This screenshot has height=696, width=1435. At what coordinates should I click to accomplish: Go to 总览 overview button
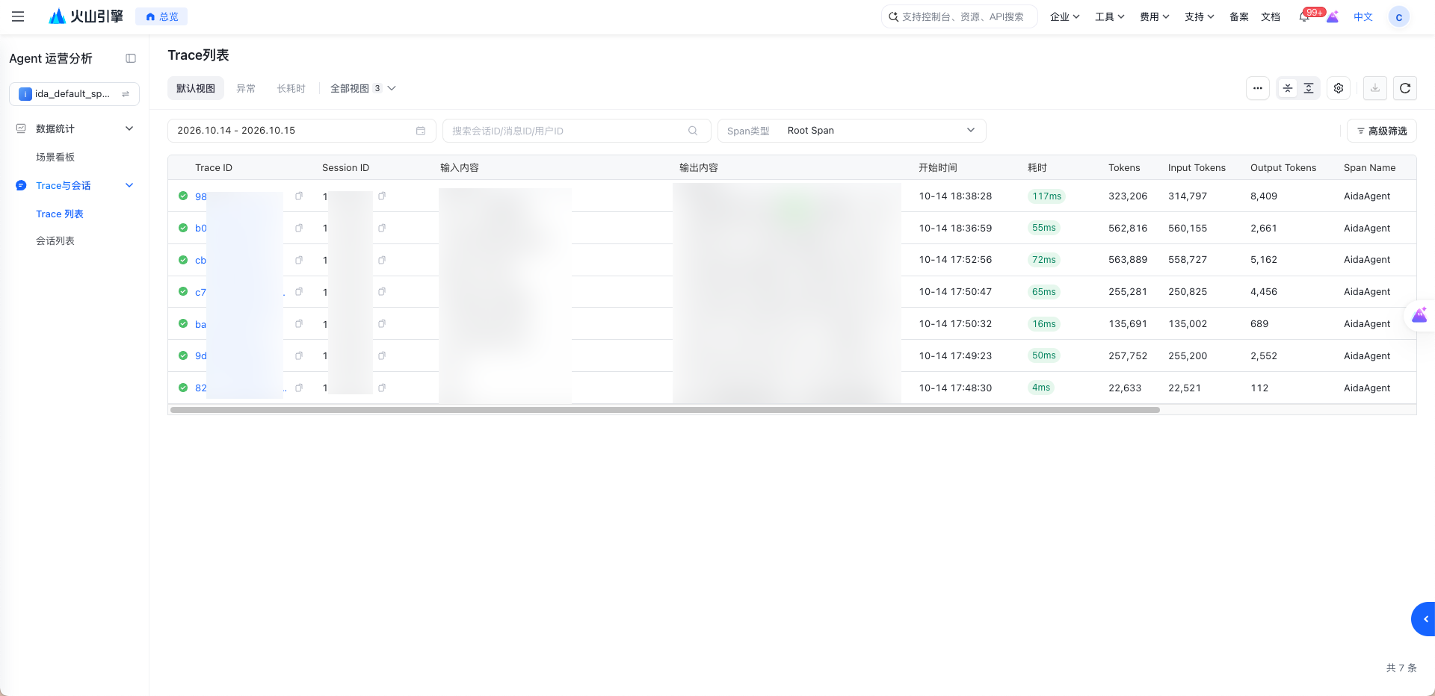[161, 16]
